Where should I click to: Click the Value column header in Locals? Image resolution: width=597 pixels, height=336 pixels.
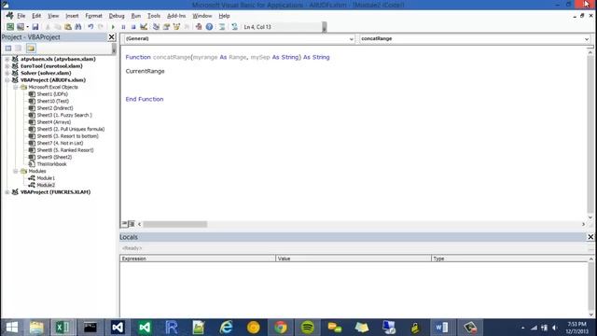pyautogui.click(x=354, y=259)
